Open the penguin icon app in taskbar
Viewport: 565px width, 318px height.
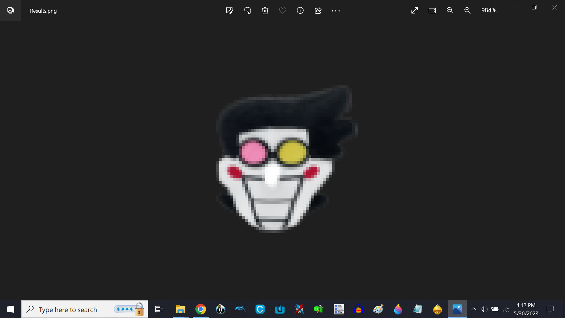pos(220,309)
